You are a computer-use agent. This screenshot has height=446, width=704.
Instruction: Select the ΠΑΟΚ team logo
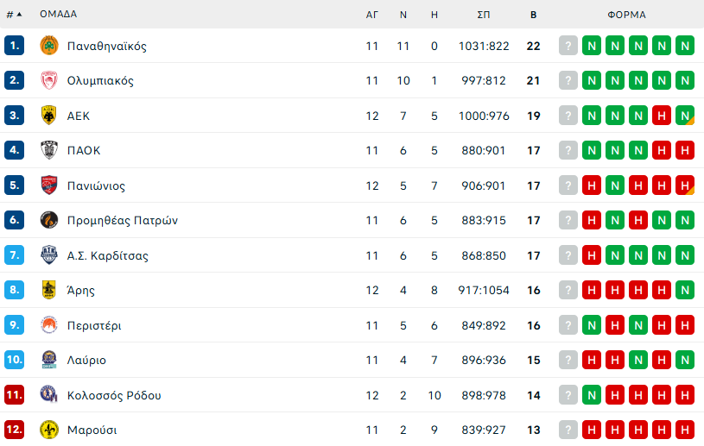(x=49, y=150)
